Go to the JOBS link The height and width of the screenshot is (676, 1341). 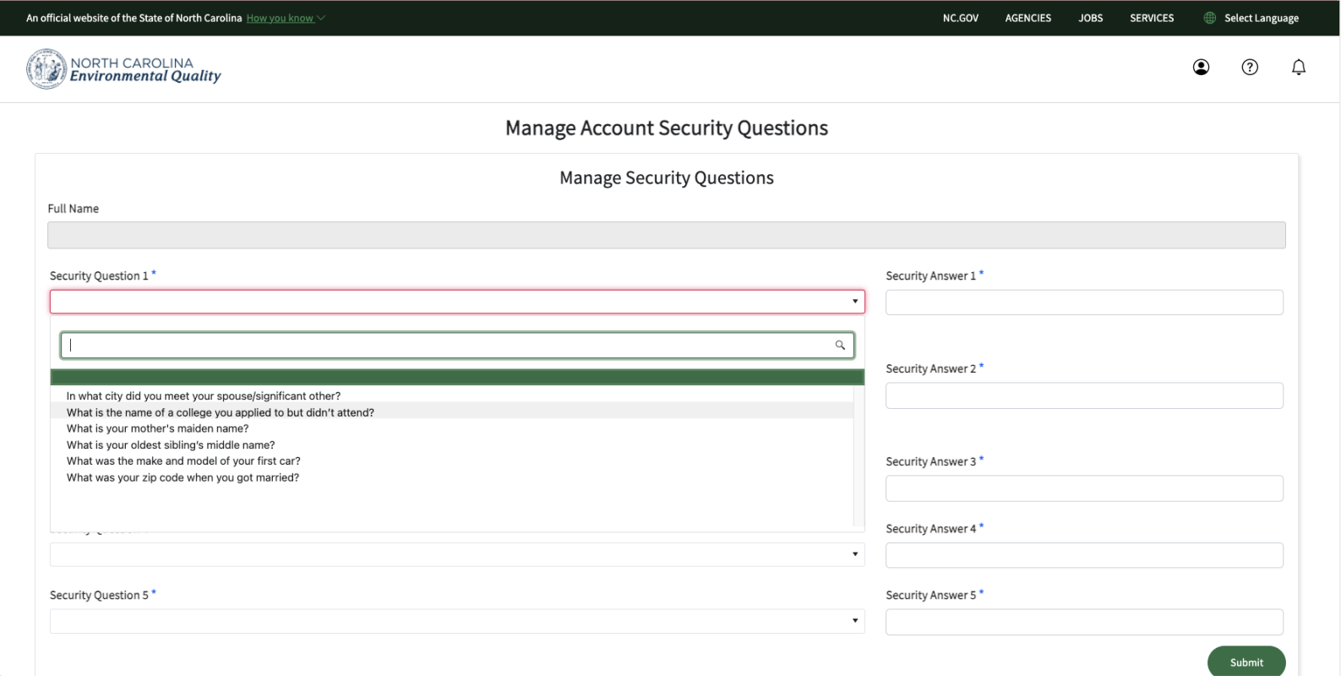pyautogui.click(x=1090, y=18)
